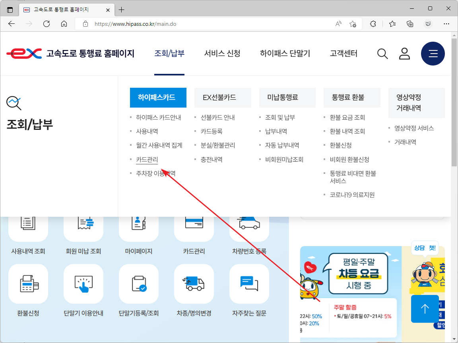Open 조회 및 납부 link

coord(280,118)
